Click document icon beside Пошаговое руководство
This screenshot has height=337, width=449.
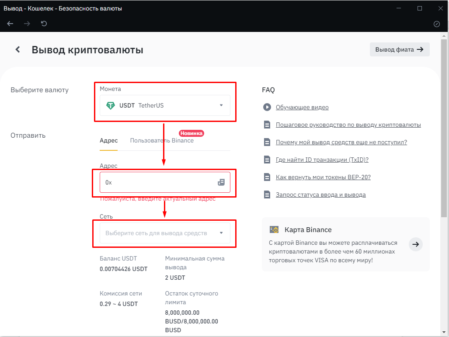coord(267,125)
